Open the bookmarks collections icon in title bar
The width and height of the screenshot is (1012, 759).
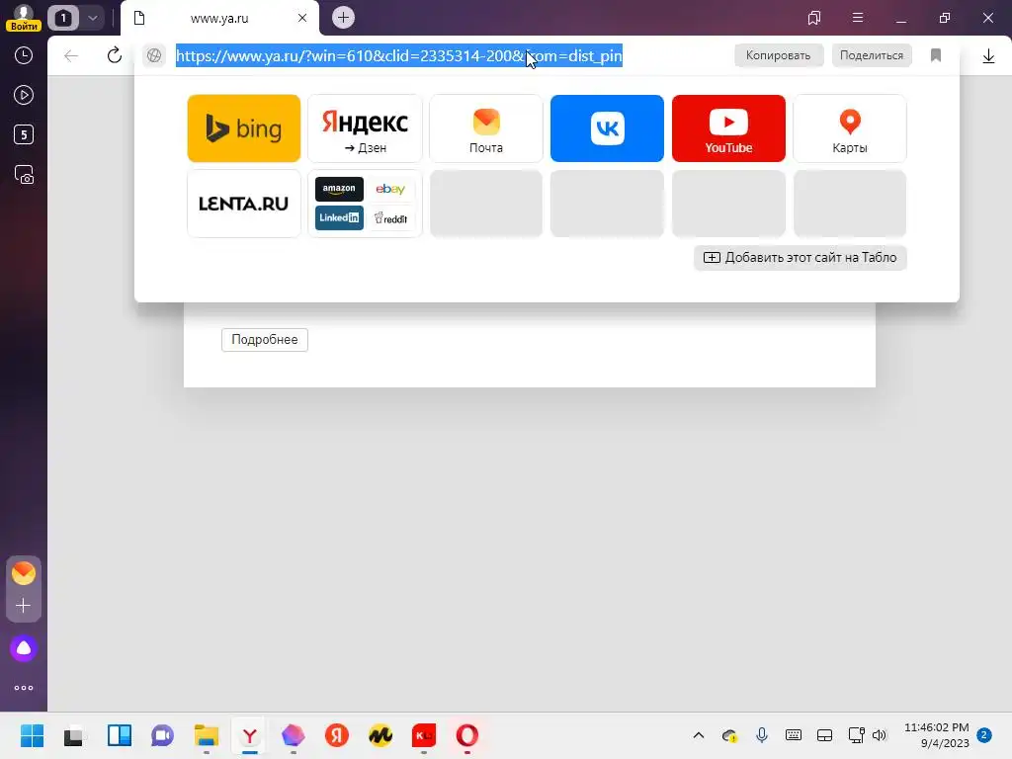[814, 18]
